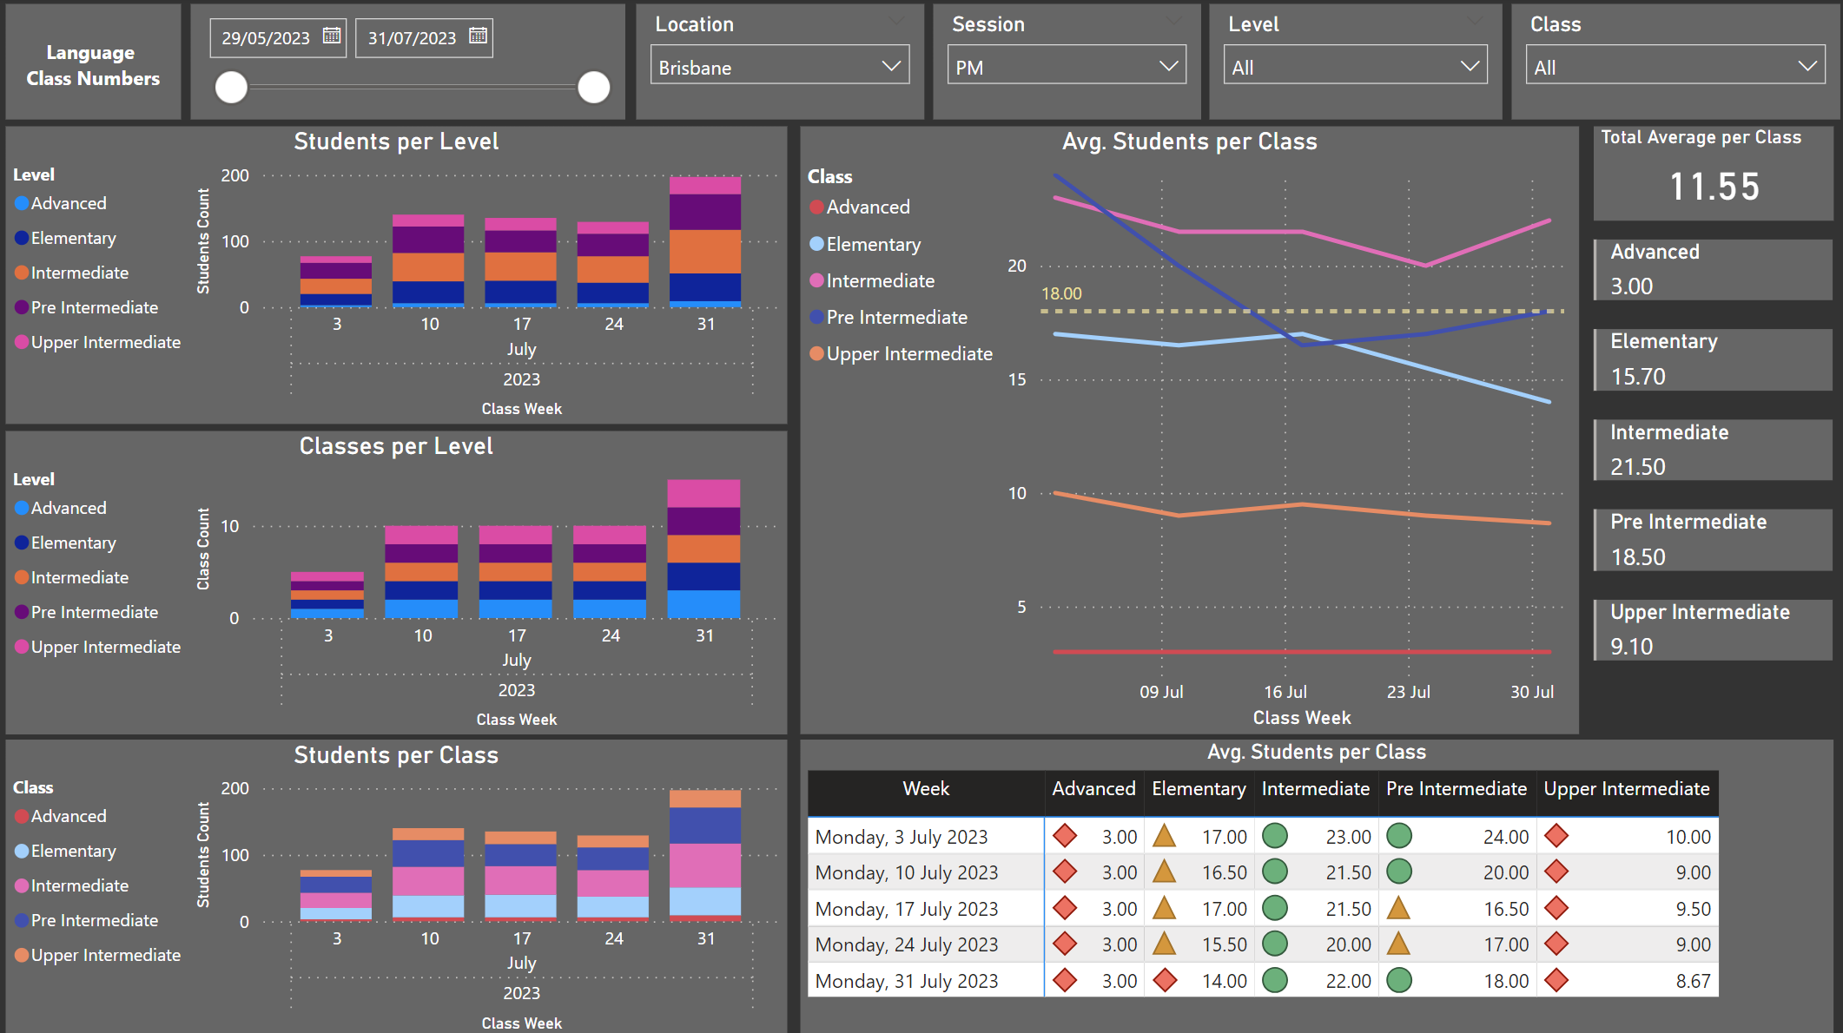Image resolution: width=1843 pixels, height=1033 pixels.
Task: Click green circle icon for Intermediate 17 July
Action: [x=1274, y=908]
